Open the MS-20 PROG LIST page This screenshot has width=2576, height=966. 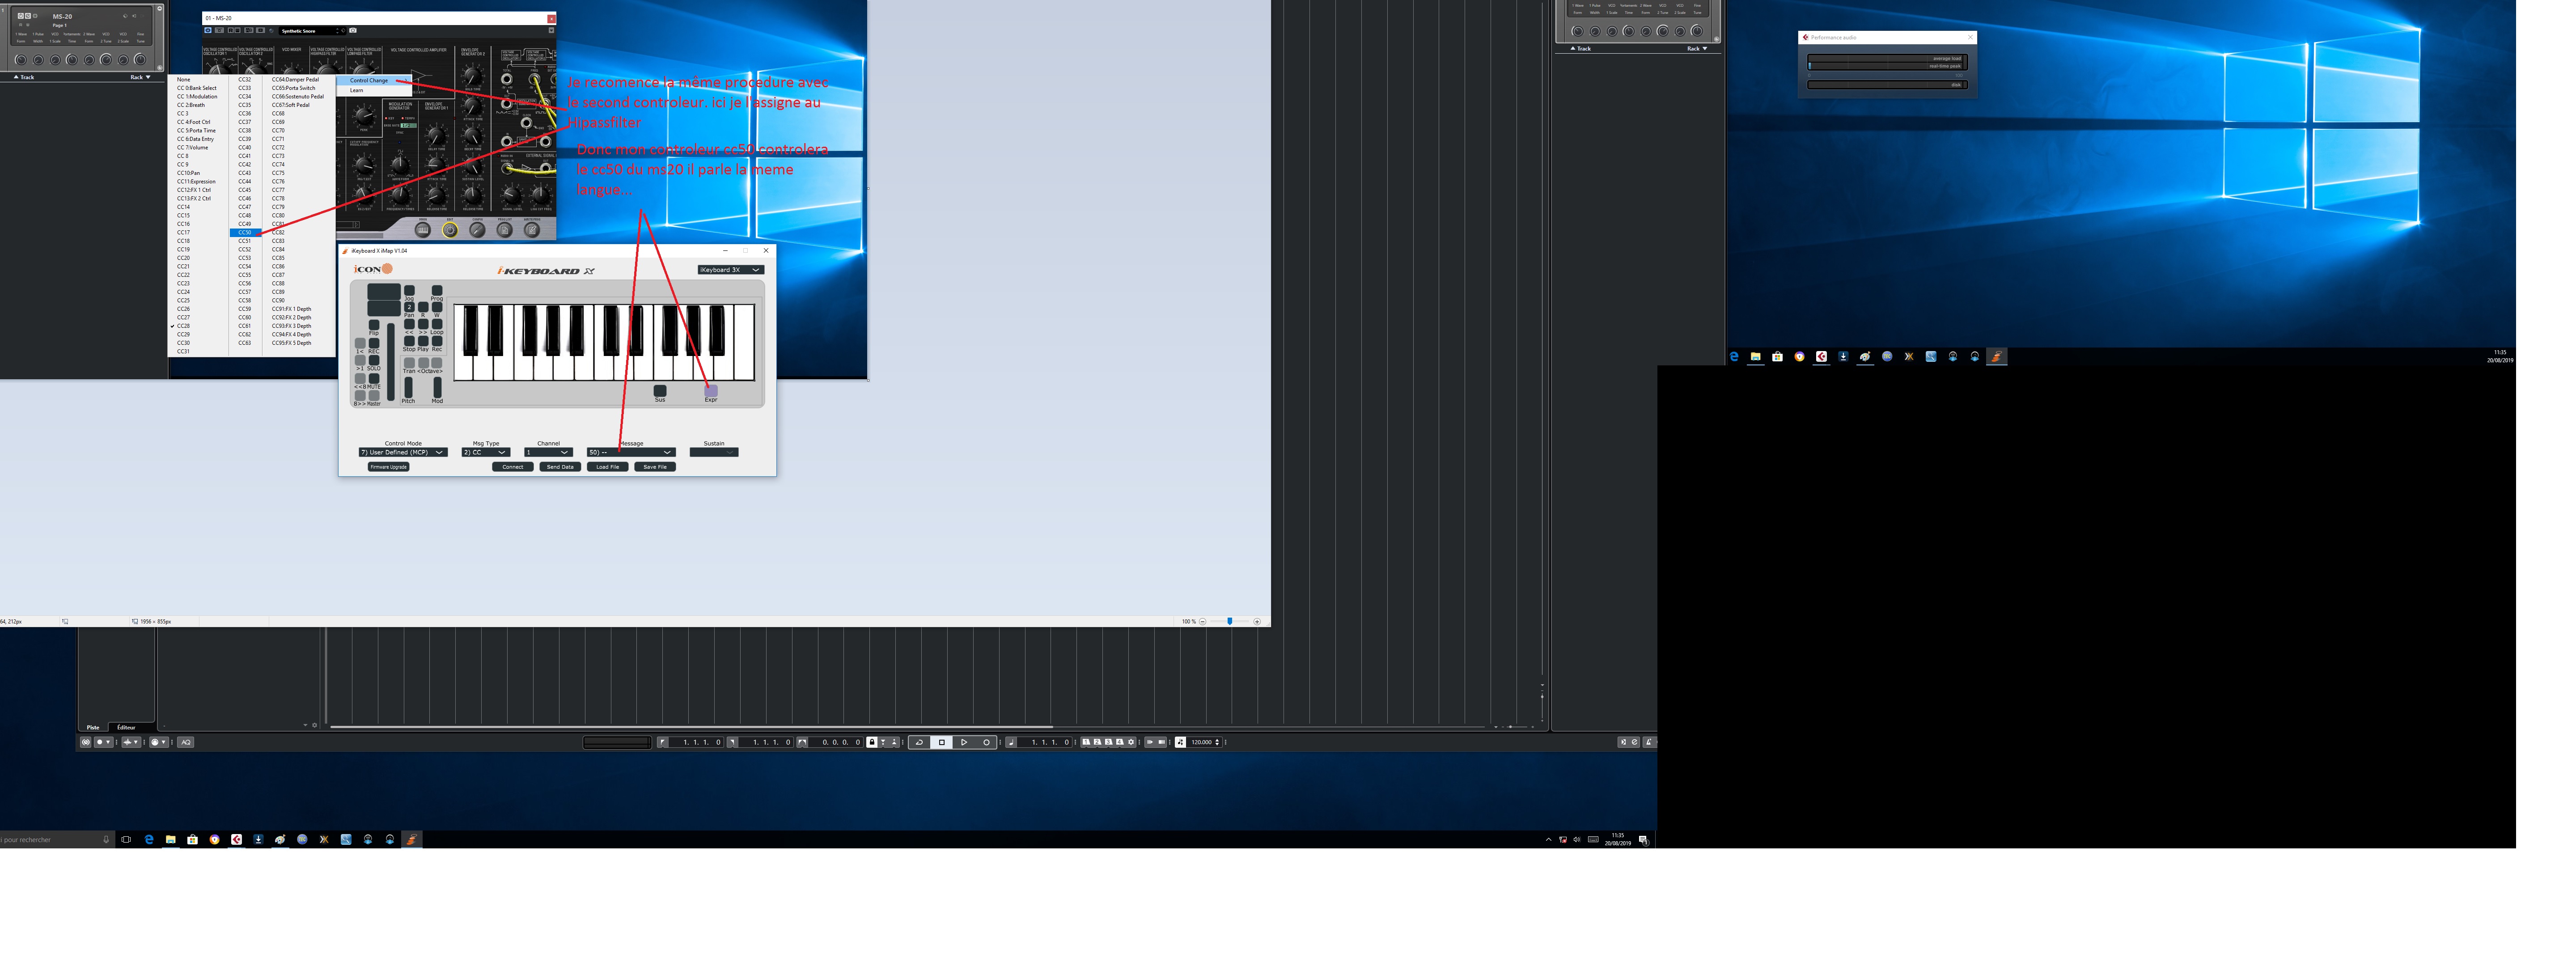click(x=505, y=230)
